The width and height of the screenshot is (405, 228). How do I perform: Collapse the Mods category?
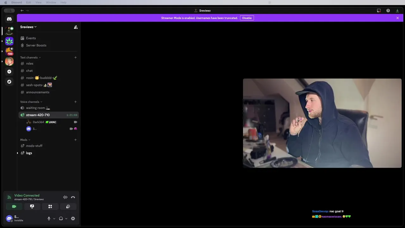click(25, 140)
